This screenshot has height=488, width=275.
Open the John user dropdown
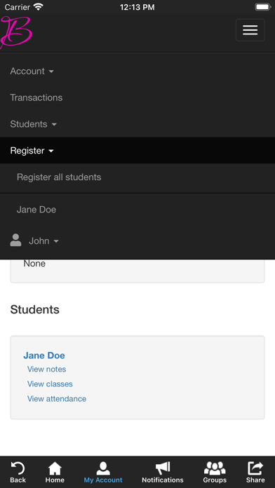coord(43,241)
